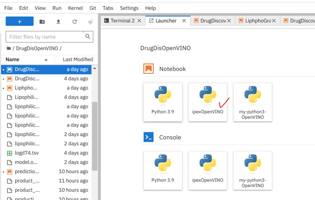
Task: Launch ipexOpenVINO notebook
Action: coord(208,102)
